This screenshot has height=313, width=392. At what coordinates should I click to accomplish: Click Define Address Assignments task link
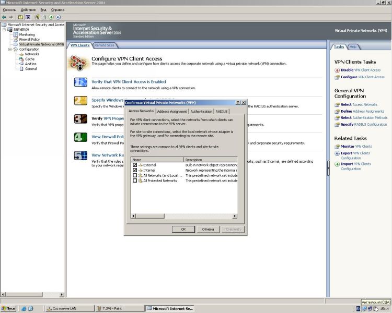[362, 111]
